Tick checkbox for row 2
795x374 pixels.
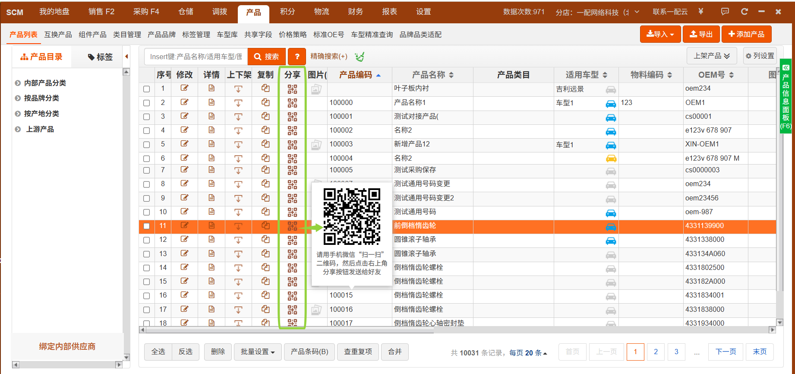click(147, 103)
